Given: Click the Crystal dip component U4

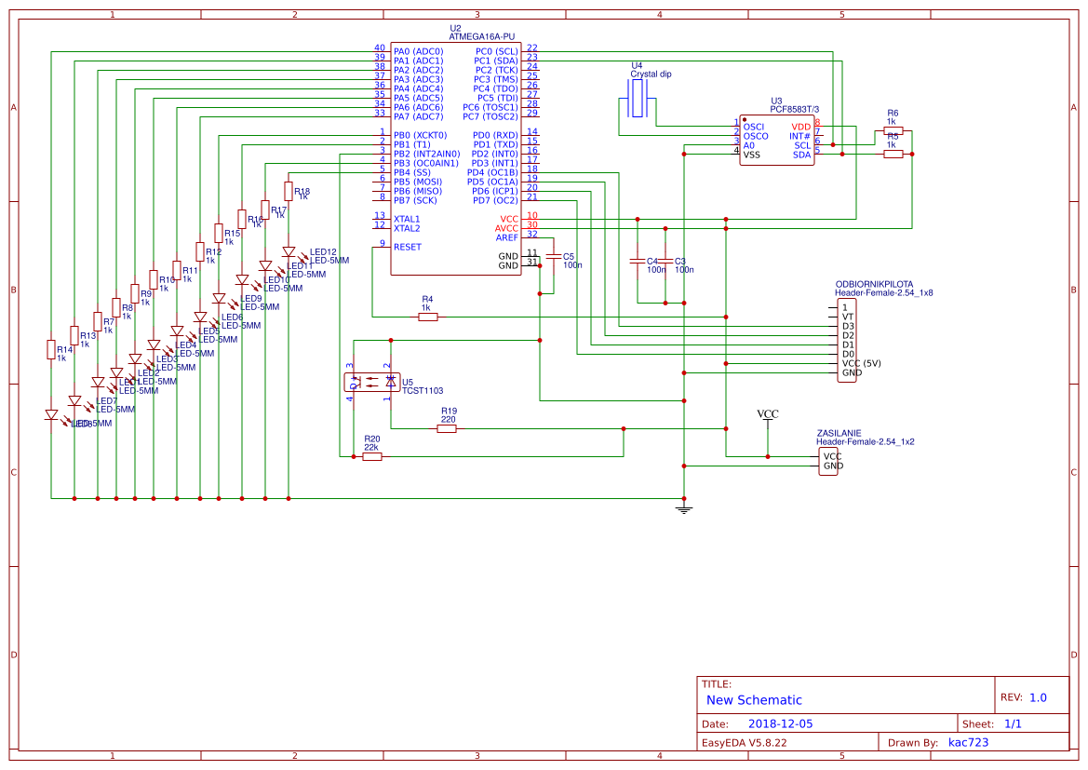Looking at the screenshot, I should [x=637, y=98].
